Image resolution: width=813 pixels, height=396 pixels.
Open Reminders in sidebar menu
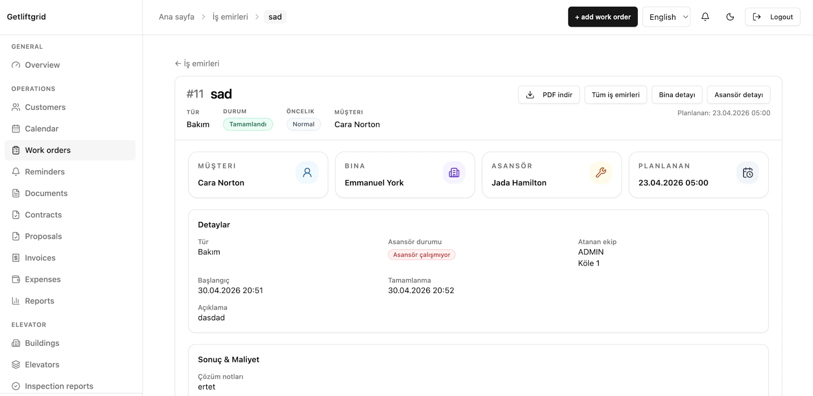tap(70, 172)
